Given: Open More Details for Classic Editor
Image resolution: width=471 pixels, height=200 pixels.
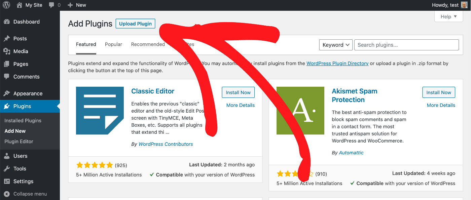Looking at the screenshot, I should coord(241,105).
